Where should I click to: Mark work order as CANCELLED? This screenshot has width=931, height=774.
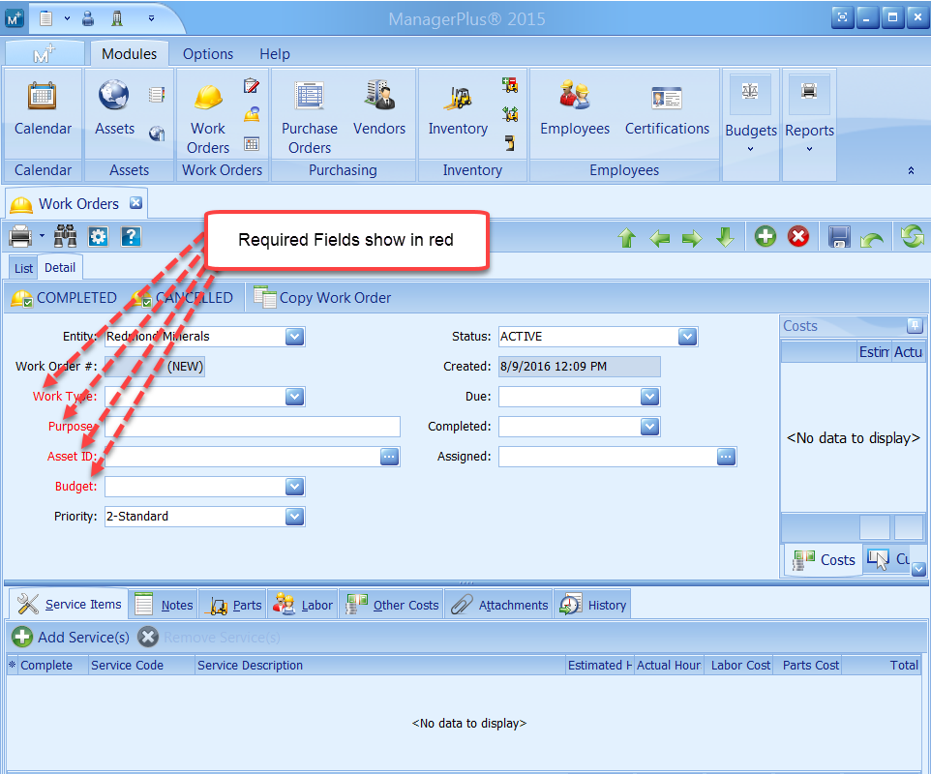click(x=182, y=298)
